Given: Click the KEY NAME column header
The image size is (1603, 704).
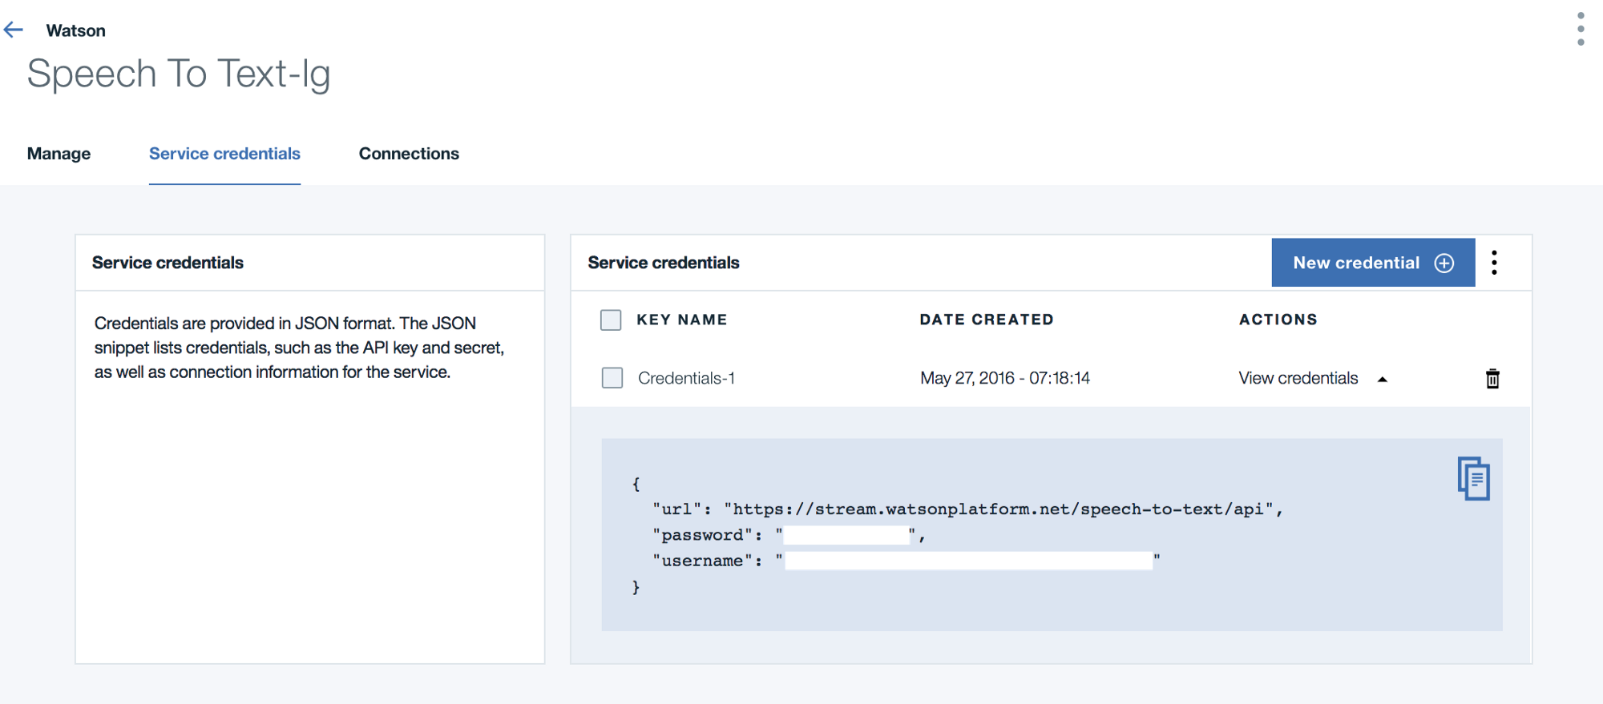Looking at the screenshot, I should (x=682, y=320).
